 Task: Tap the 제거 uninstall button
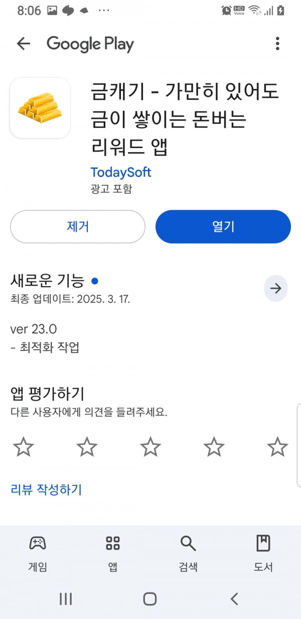click(x=78, y=226)
